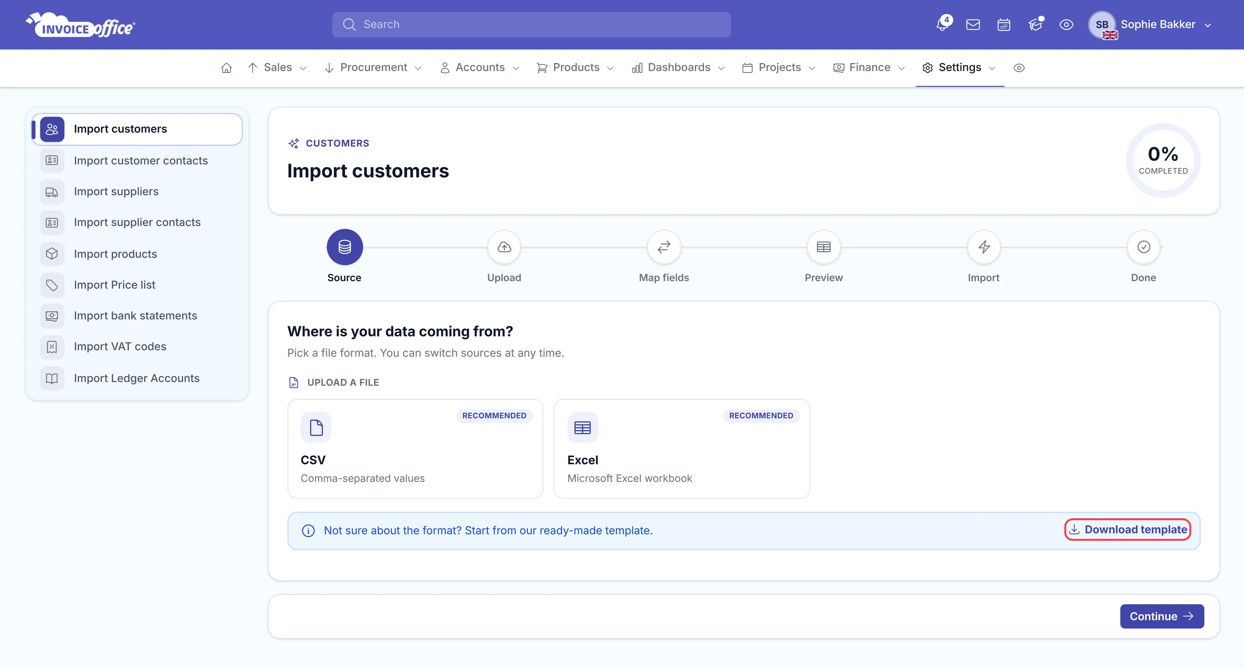Click the SB user avatar
The width and height of the screenshot is (1244, 669).
1102,25
